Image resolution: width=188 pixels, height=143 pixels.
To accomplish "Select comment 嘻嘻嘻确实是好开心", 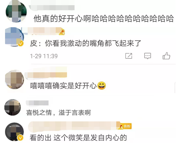I will pyautogui.click(x=68, y=86).
